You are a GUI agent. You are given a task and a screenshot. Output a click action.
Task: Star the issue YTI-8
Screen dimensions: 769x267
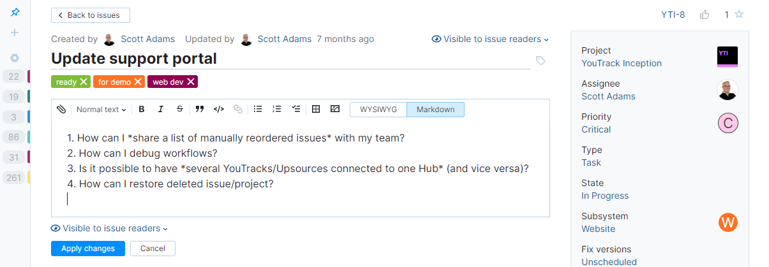[x=739, y=15]
